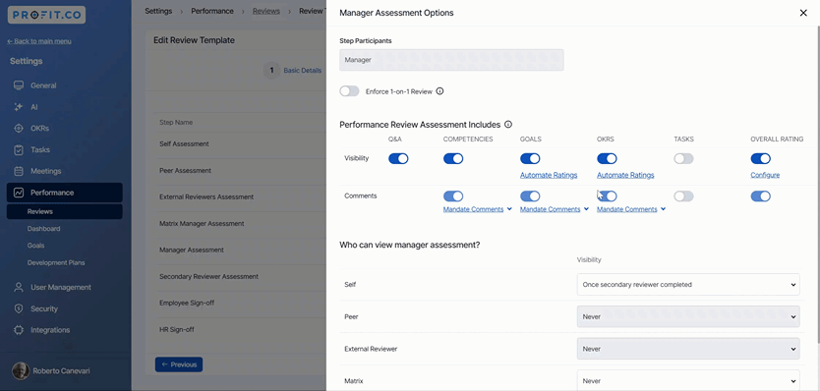Click the Performance chart icon
Image resolution: width=820 pixels, height=391 pixels.
[19, 193]
